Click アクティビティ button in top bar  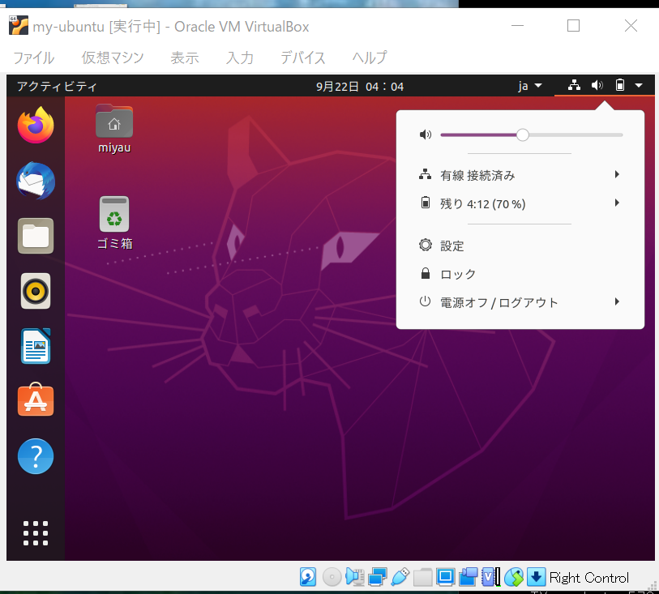pos(57,86)
